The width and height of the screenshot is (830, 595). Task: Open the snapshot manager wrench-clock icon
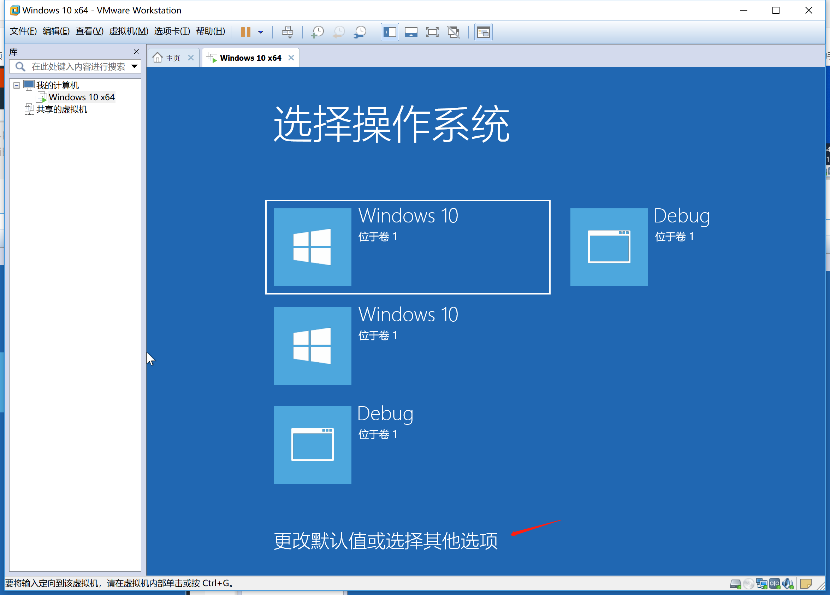(x=361, y=32)
